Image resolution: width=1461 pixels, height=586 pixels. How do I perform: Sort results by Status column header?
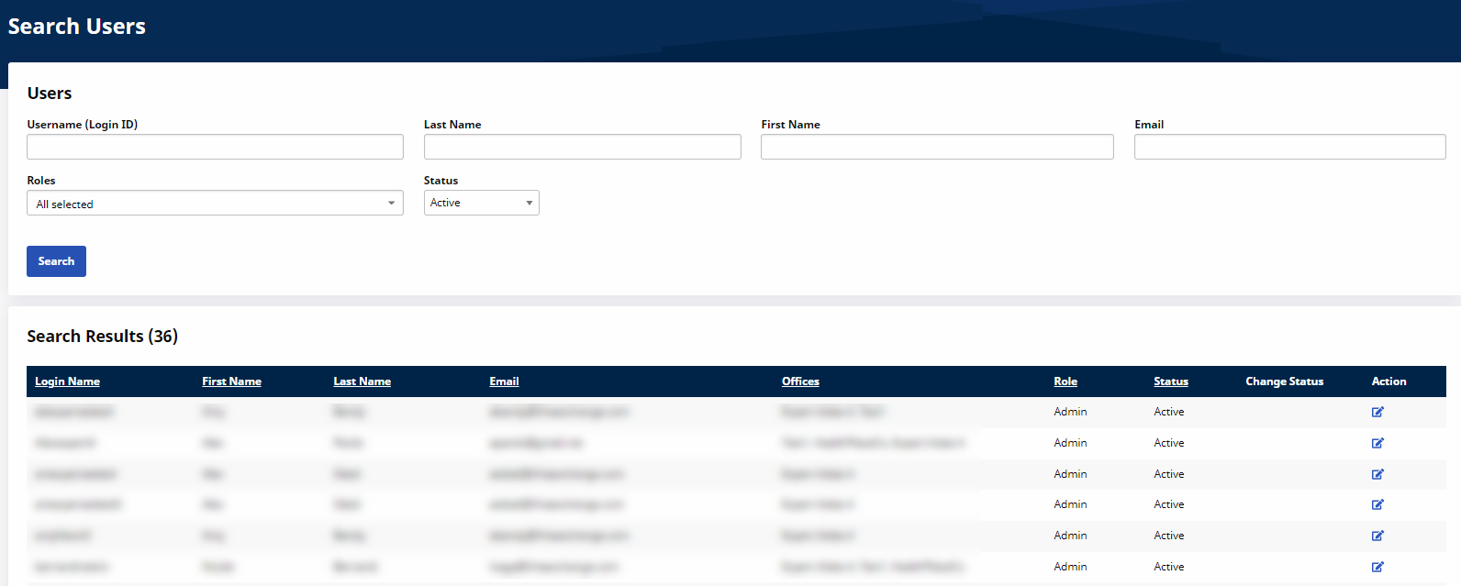tap(1170, 381)
